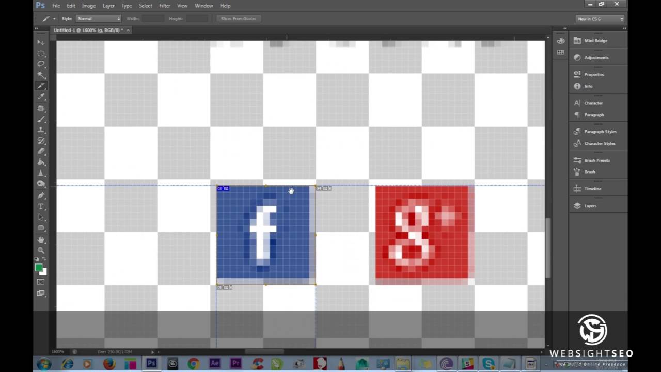This screenshot has width=661, height=372.
Task: Open the Edit menu
Action: pos(71,6)
